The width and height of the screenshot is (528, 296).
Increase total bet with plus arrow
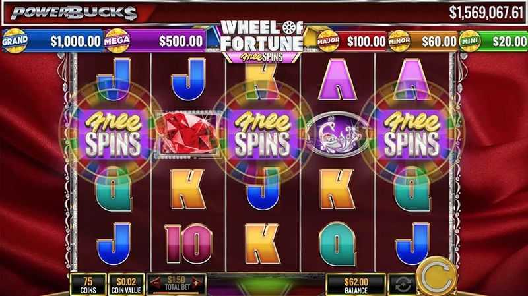coord(197,283)
